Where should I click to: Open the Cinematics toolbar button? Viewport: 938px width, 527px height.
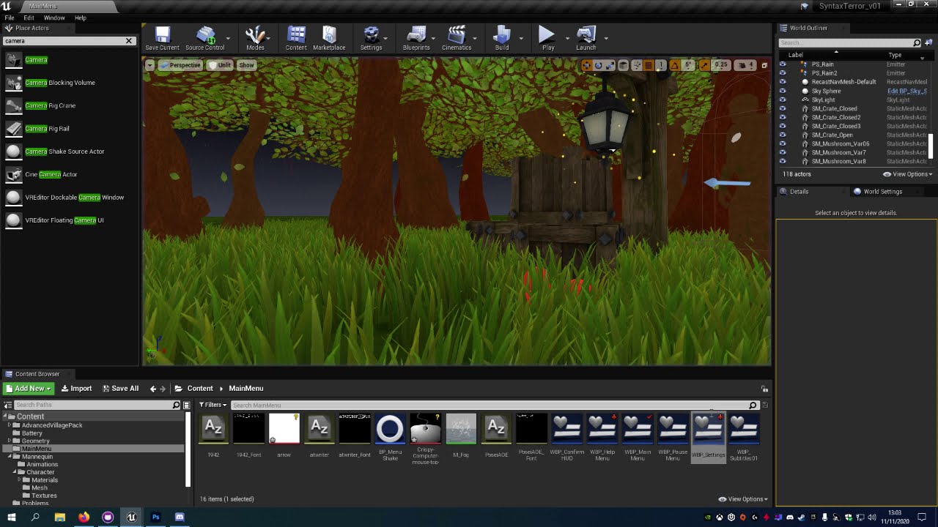click(x=457, y=39)
